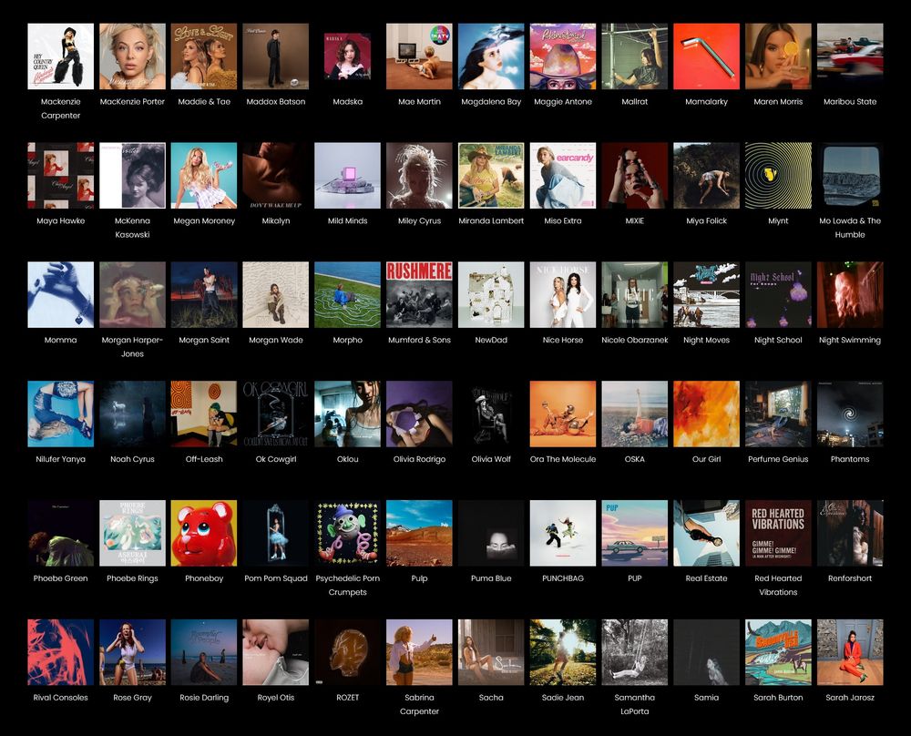Select Megan Moroney's album thumbnail

pyautogui.click(x=204, y=176)
